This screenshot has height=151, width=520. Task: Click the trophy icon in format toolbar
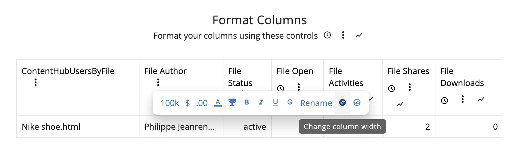[x=232, y=103]
